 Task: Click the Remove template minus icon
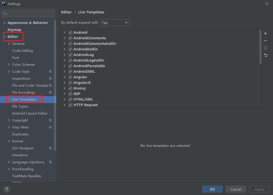(265, 41)
